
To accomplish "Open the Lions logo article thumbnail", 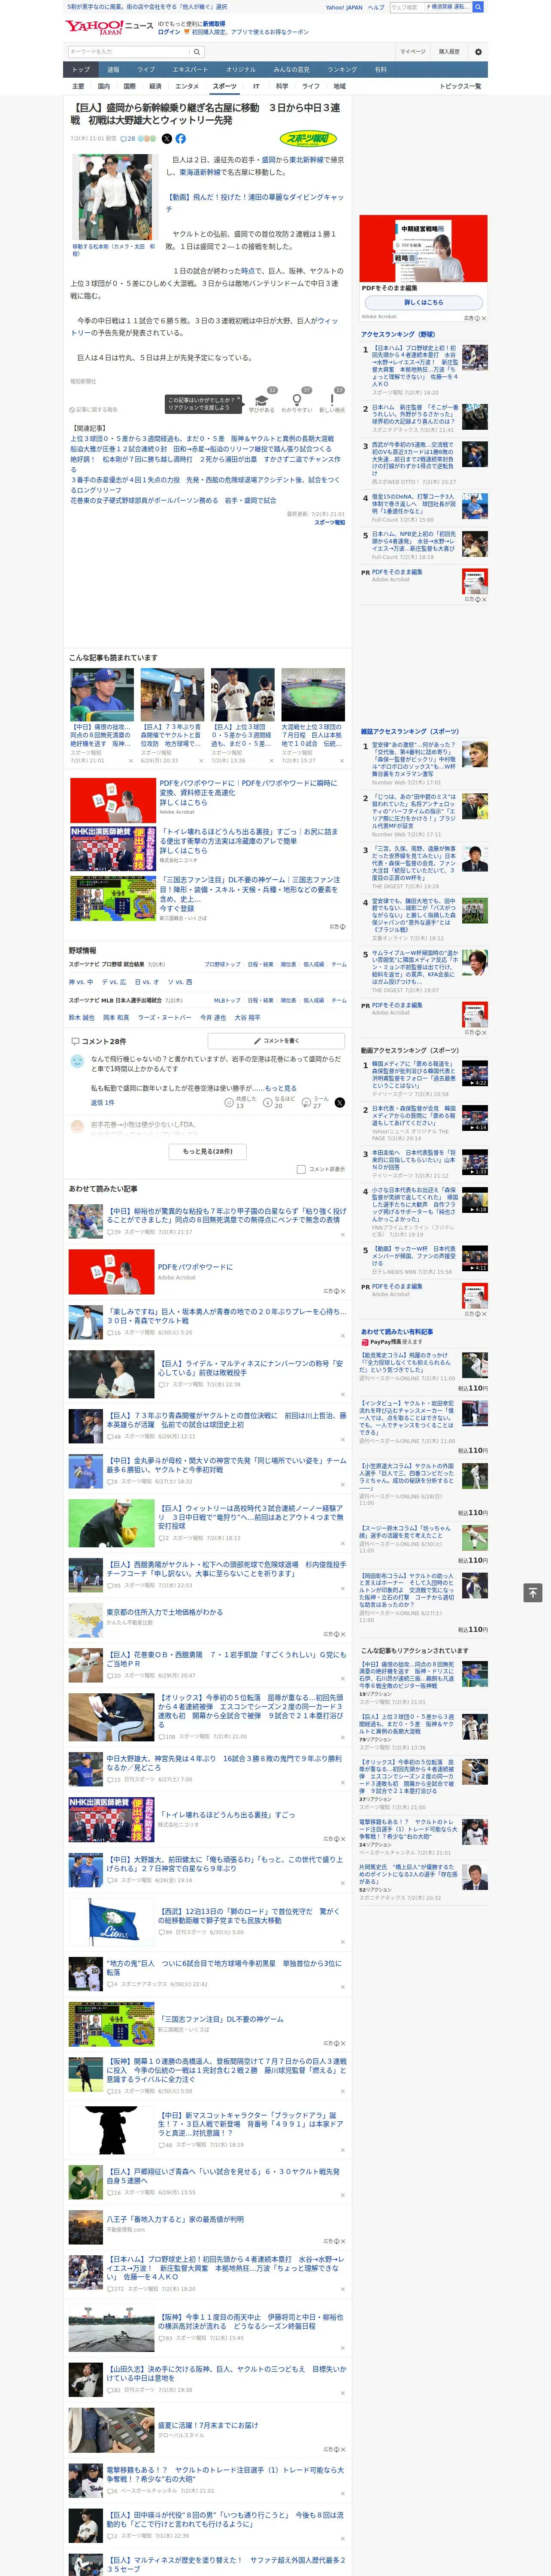I will click(111, 1922).
